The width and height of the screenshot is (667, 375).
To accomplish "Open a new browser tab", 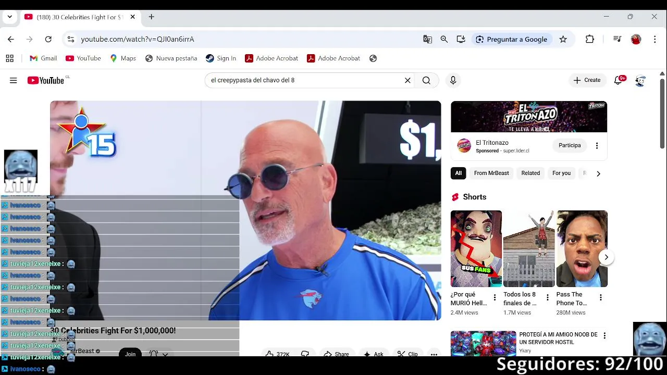I will point(151,17).
